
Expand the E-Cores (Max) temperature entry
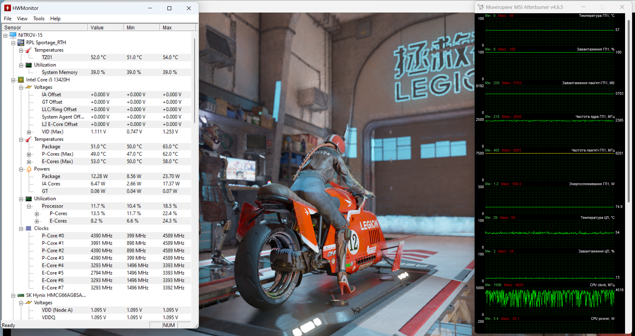pyautogui.click(x=29, y=162)
